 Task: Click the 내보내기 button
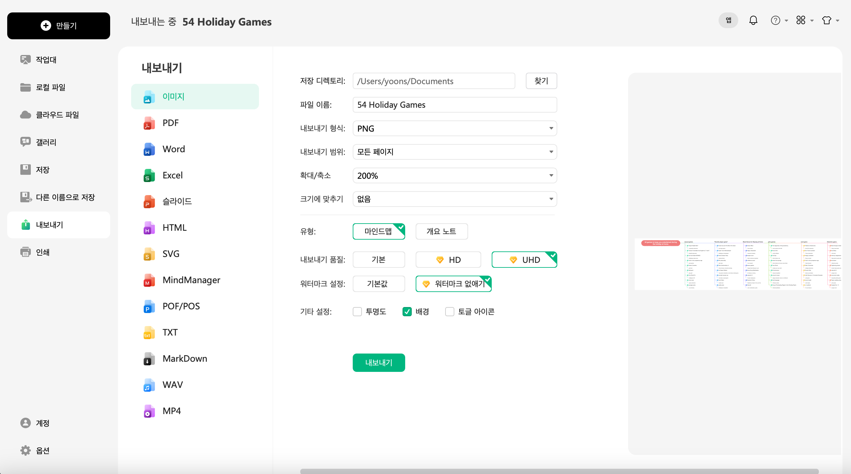pos(379,362)
